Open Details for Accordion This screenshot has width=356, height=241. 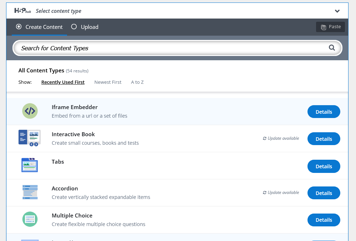[324, 193]
